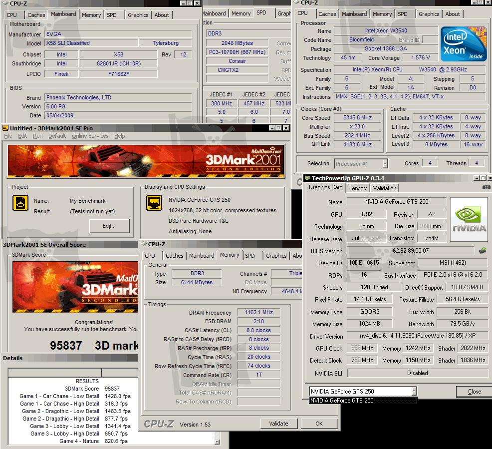Click the yellow display settings monitor icon
The width and height of the screenshot is (492, 449).
click(x=154, y=203)
